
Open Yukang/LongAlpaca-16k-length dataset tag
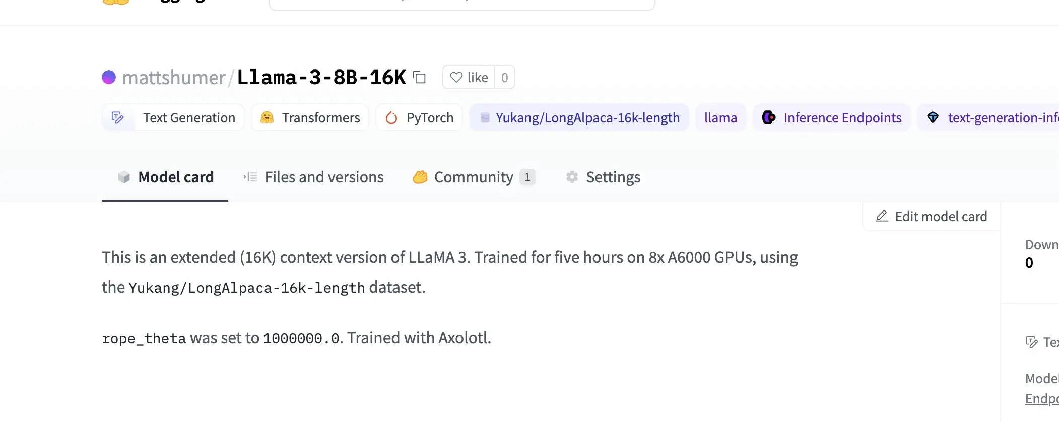tap(579, 117)
